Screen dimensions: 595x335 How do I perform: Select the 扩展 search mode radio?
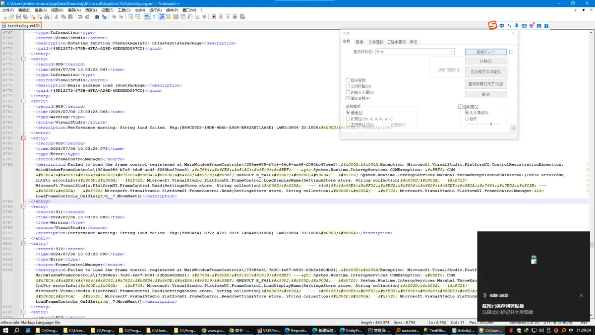pos(348,119)
